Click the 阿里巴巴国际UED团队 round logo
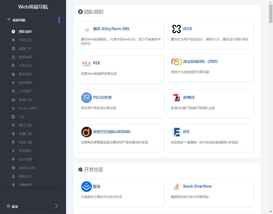Screen dimensions: 273x214 87,132
